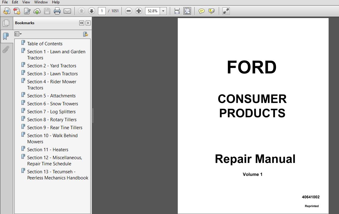Select Section 3 - Lawn Tractors bookmark
Viewport: 339px width, 214px height.
click(52, 73)
